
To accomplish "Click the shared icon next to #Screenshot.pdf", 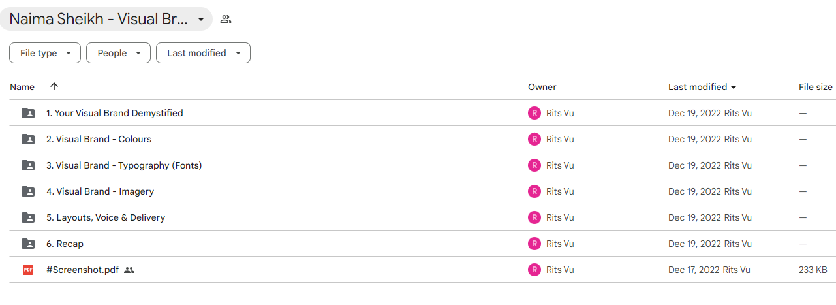I will tap(129, 270).
